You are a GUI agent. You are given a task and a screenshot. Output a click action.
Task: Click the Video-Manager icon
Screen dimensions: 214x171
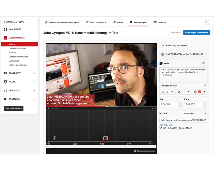[5, 38]
